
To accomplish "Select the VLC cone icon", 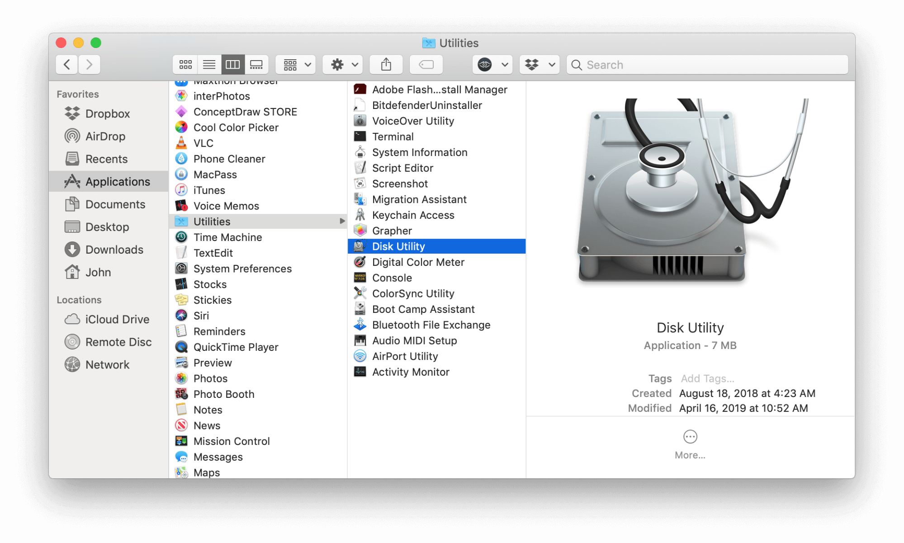I will 181,143.
